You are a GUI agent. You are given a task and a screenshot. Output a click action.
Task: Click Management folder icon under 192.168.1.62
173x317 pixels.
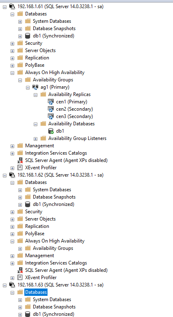20,256
